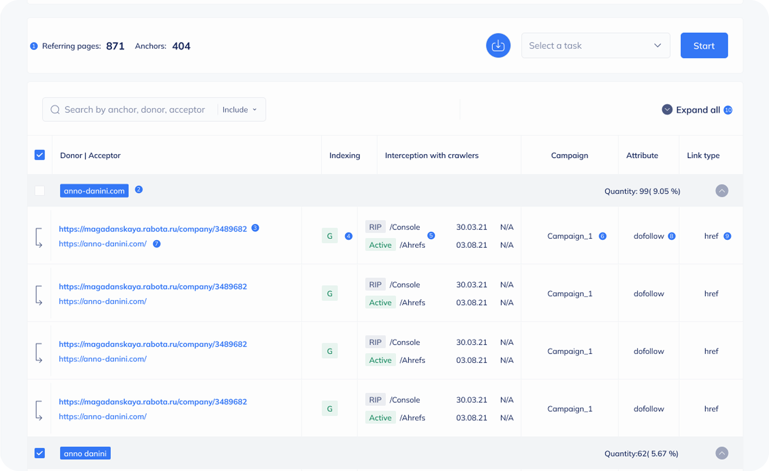Click first row Active status badge
The image size is (769, 471).
coord(380,245)
